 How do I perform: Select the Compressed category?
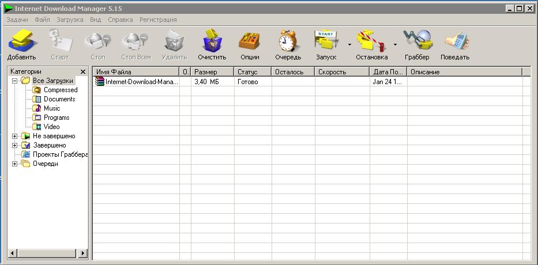(61, 90)
